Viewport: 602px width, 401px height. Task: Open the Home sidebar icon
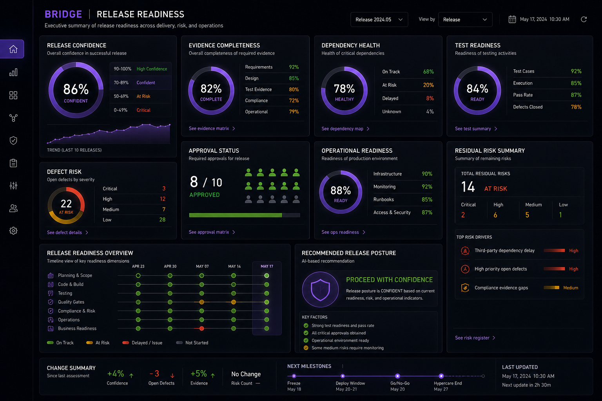(x=13, y=49)
